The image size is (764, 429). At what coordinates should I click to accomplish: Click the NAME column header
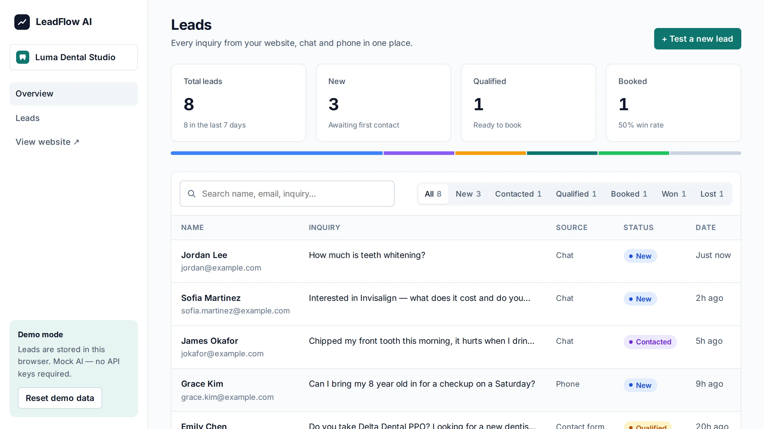coord(192,227)
